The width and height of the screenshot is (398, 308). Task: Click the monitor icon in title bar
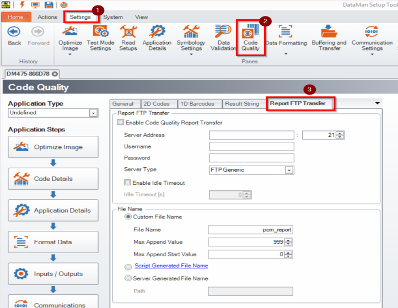tap(35, 5)
